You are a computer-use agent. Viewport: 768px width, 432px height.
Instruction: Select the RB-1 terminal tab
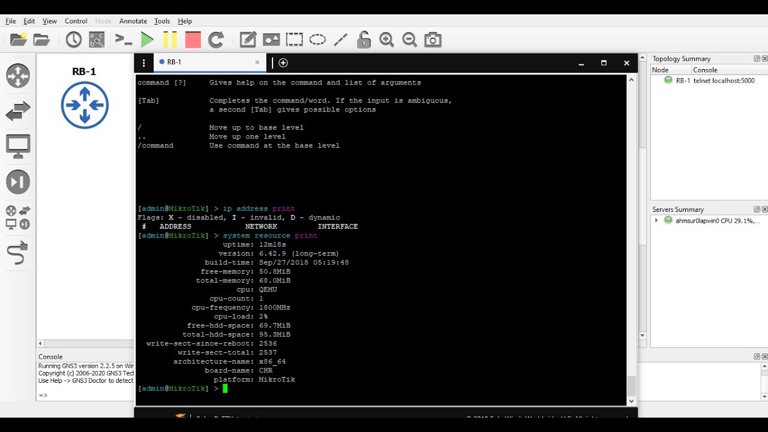(x=209, y=62)
